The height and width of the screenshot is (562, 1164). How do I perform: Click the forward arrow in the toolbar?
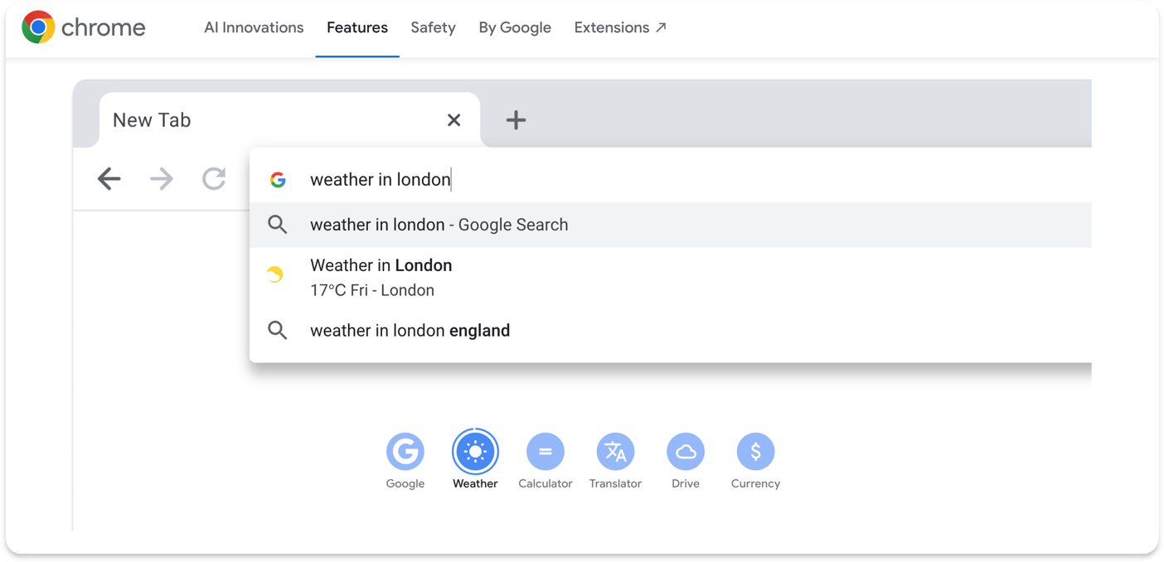click(x=162, y=178)
